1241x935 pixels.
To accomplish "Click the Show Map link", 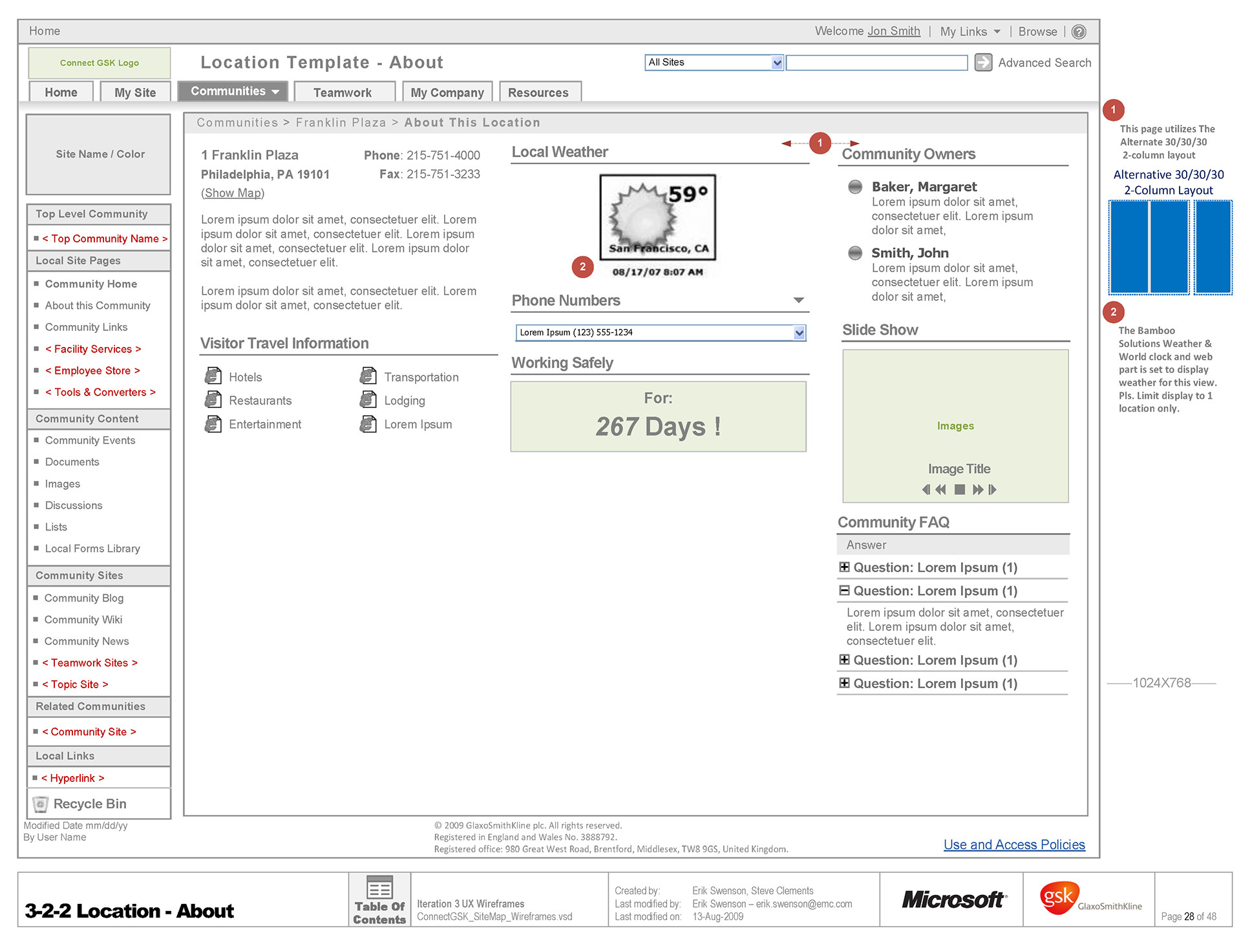I will click(x=233, y=193).
